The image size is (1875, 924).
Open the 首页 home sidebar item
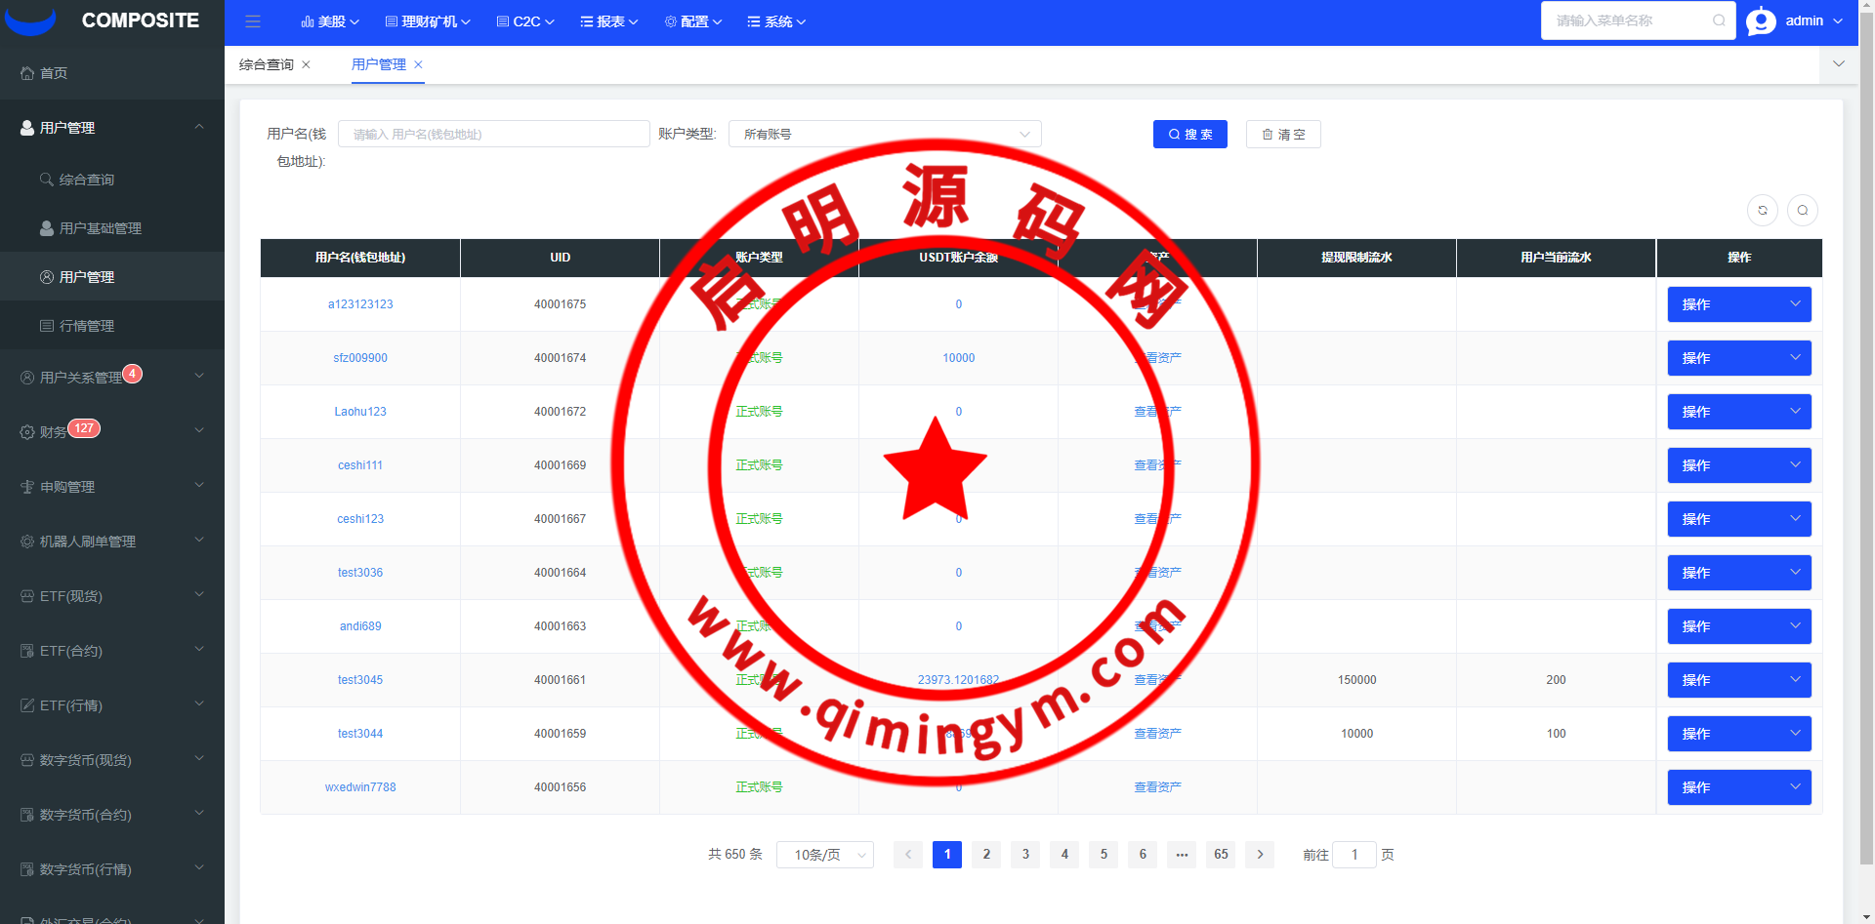[x=54, y=73]
